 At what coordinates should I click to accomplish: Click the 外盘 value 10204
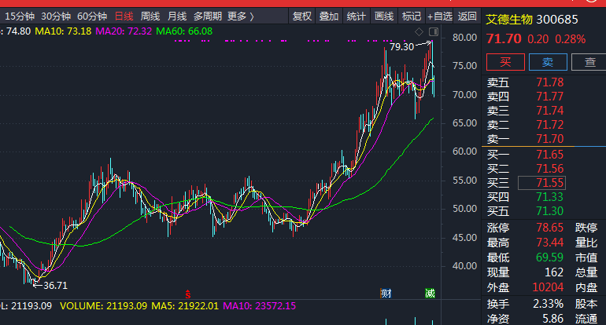point(548,287)
